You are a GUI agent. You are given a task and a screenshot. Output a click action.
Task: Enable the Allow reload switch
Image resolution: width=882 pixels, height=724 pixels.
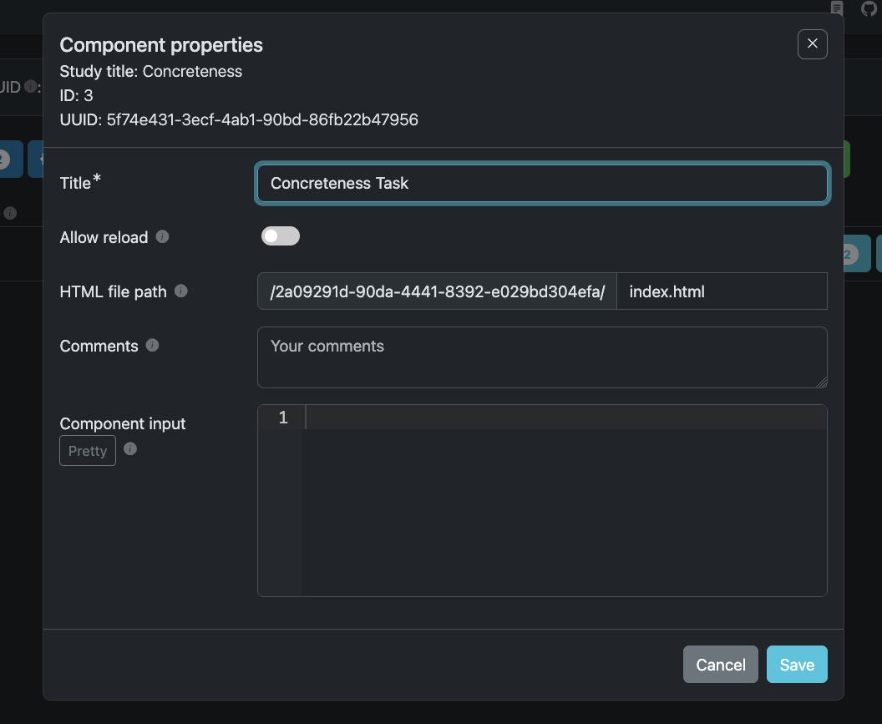point(281,237)
